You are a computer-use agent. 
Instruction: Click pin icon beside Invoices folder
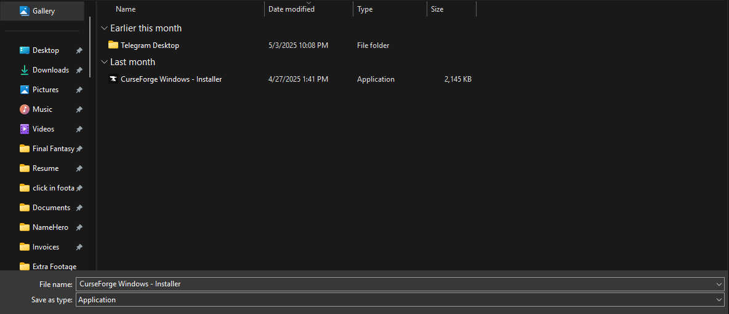[79, 247]
